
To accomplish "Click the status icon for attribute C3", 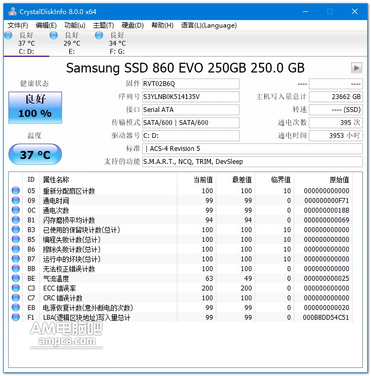I will click(16, 288).
